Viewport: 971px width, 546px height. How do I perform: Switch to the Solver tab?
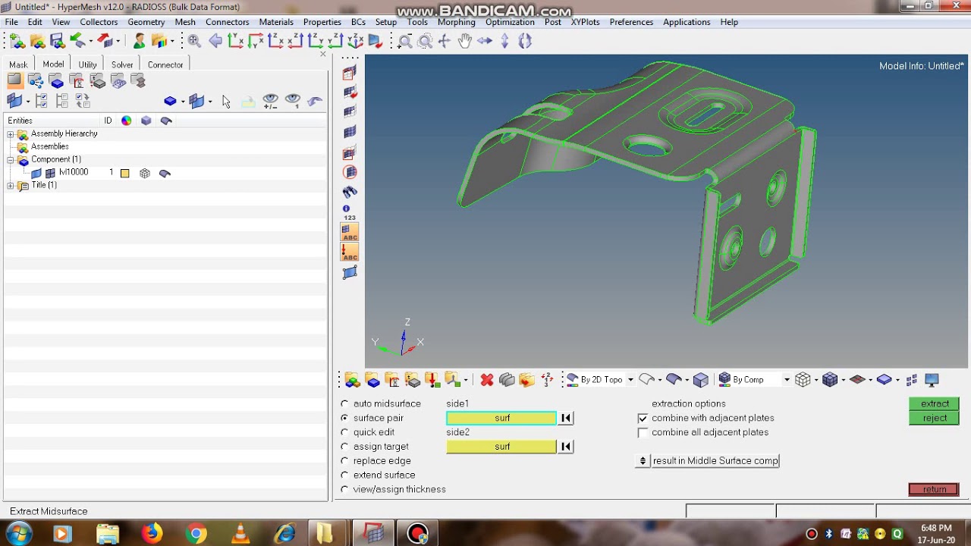(x=122, y=64)
